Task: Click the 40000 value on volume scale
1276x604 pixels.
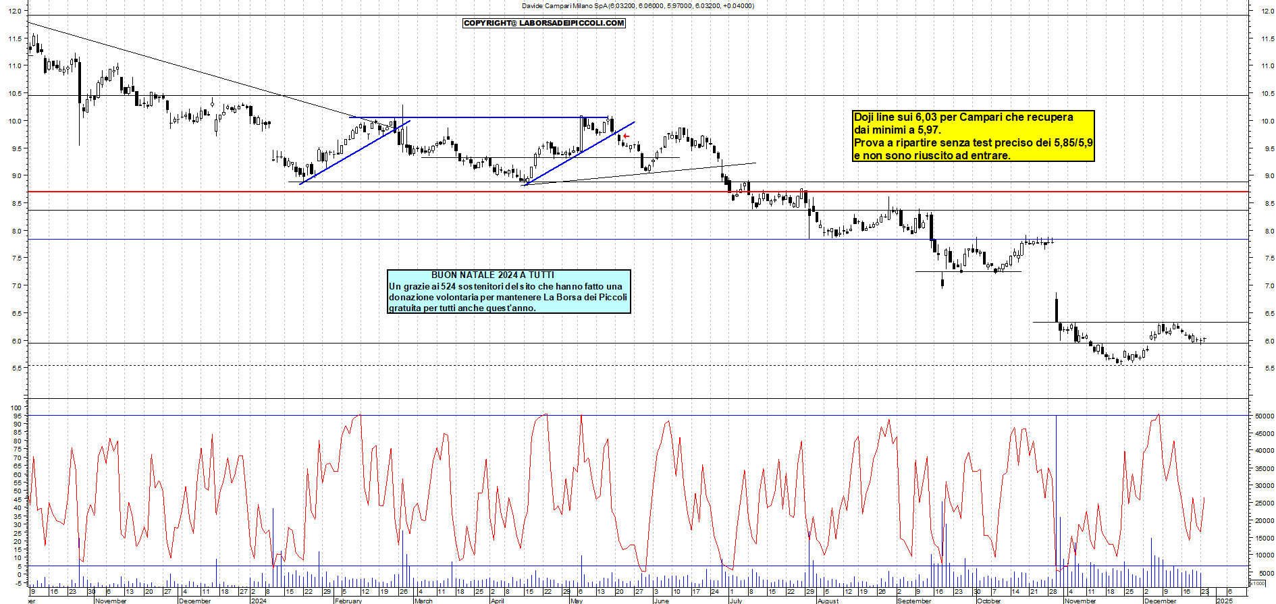Action: tap(1265, 451)
